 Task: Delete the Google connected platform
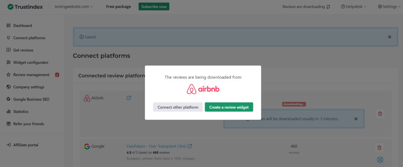[x=379, y=148]
